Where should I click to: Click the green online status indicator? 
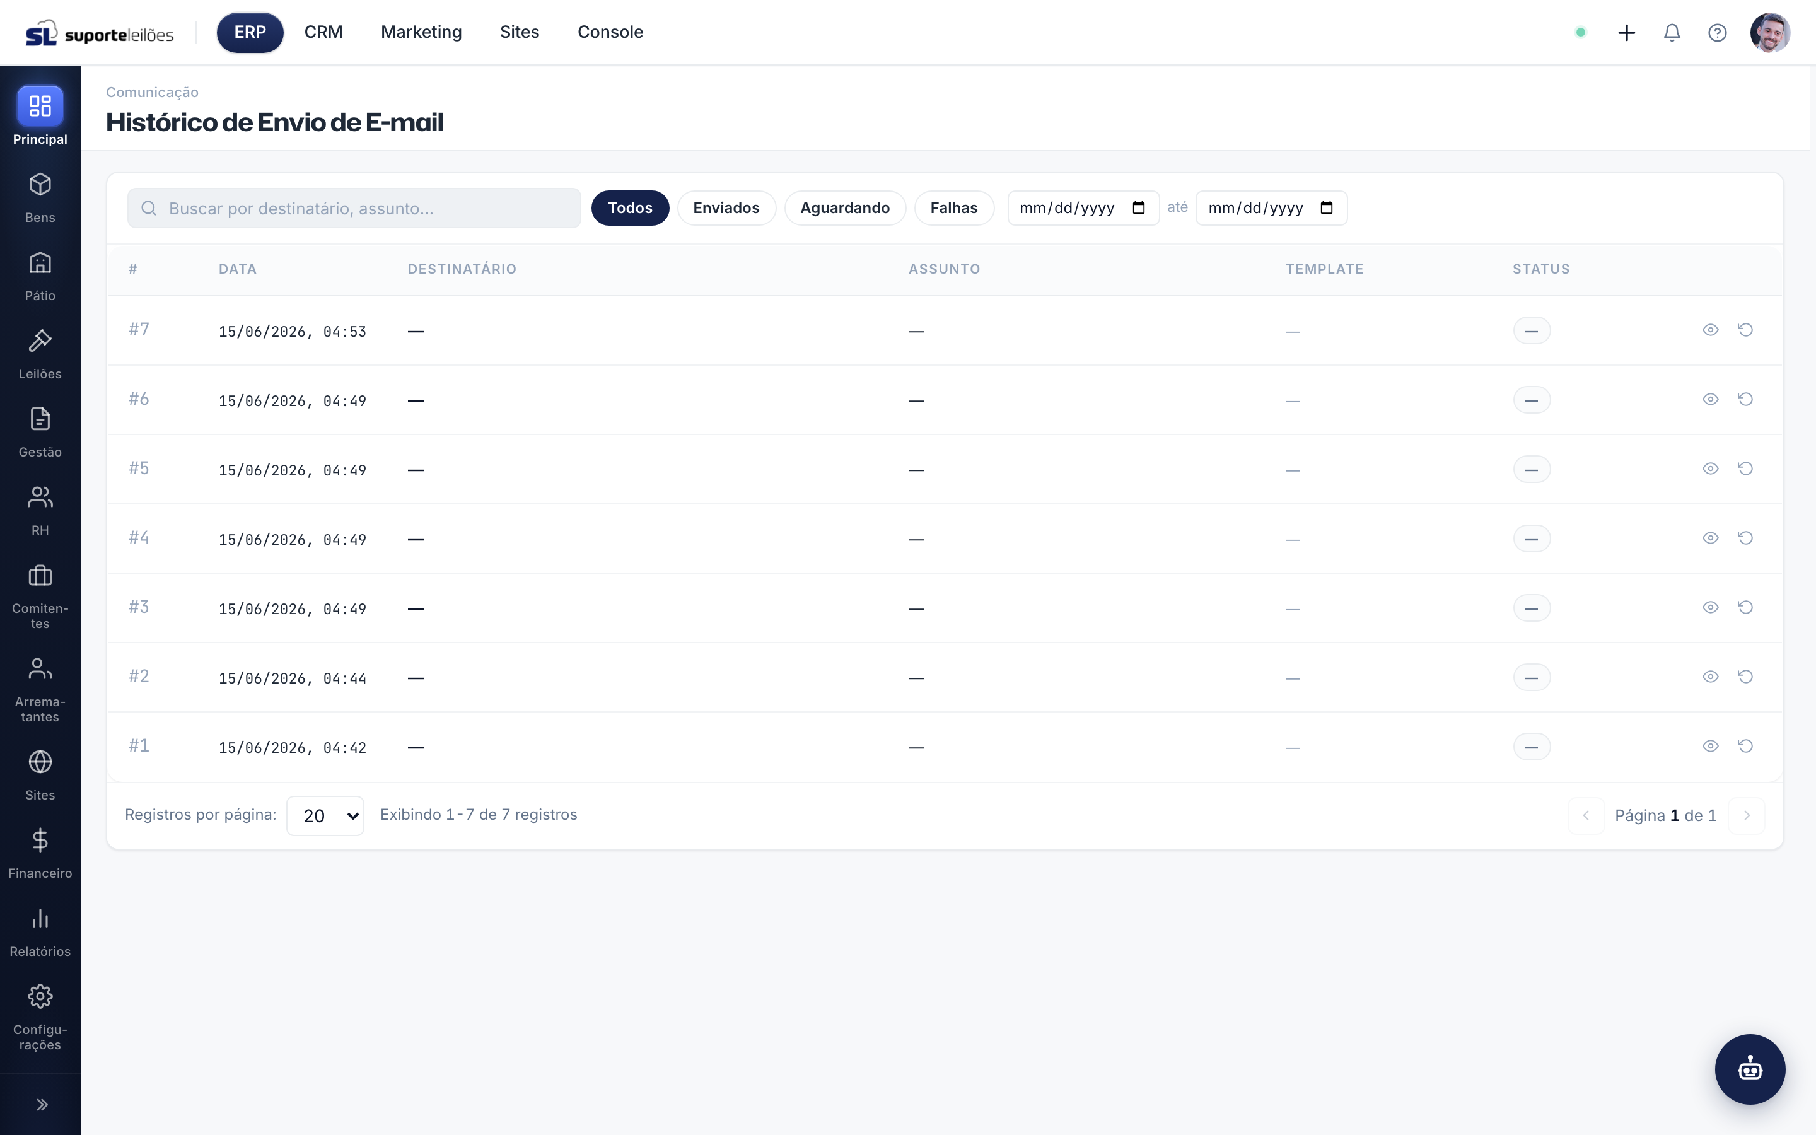coord(1580,32)
